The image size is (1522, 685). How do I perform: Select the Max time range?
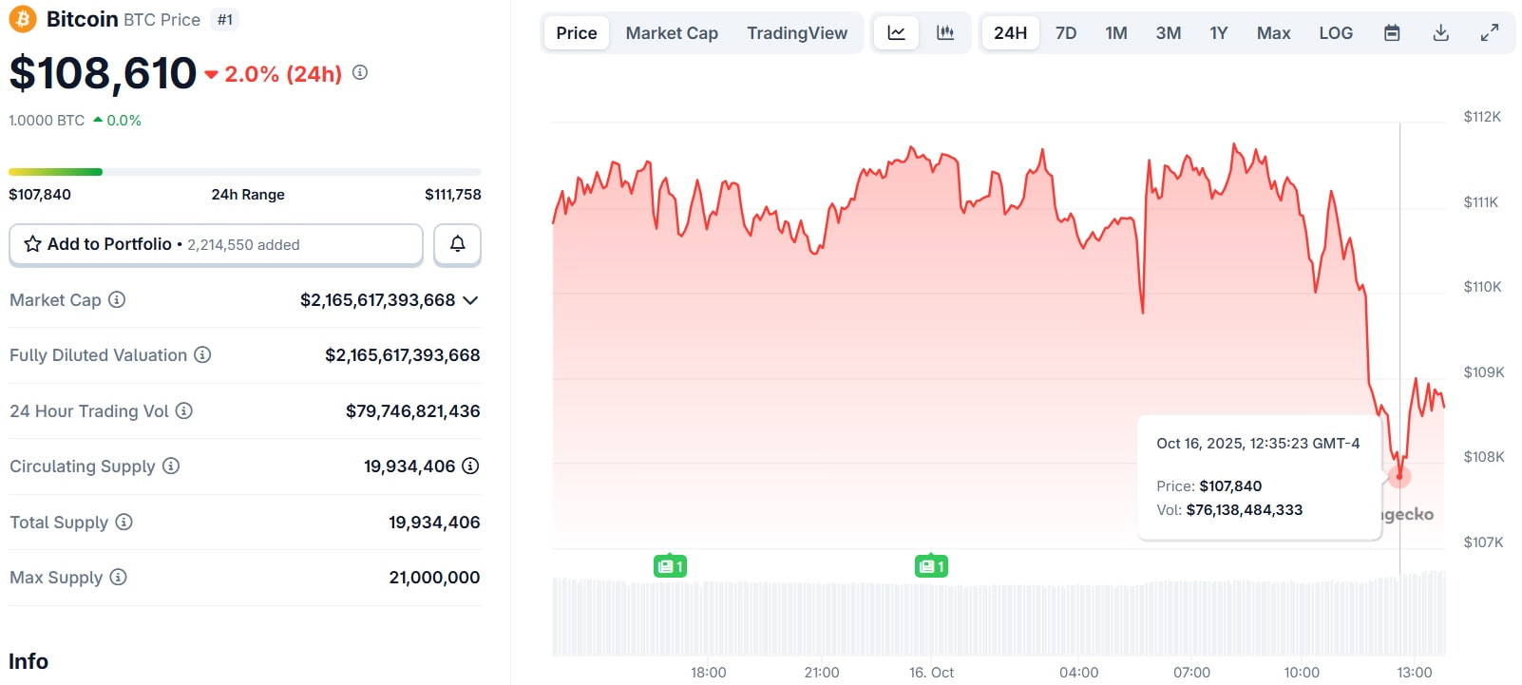coord(1273,33)
